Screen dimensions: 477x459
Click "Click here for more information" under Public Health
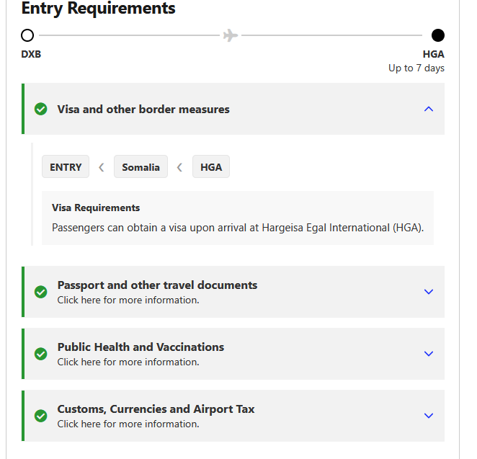pos(128,362)
